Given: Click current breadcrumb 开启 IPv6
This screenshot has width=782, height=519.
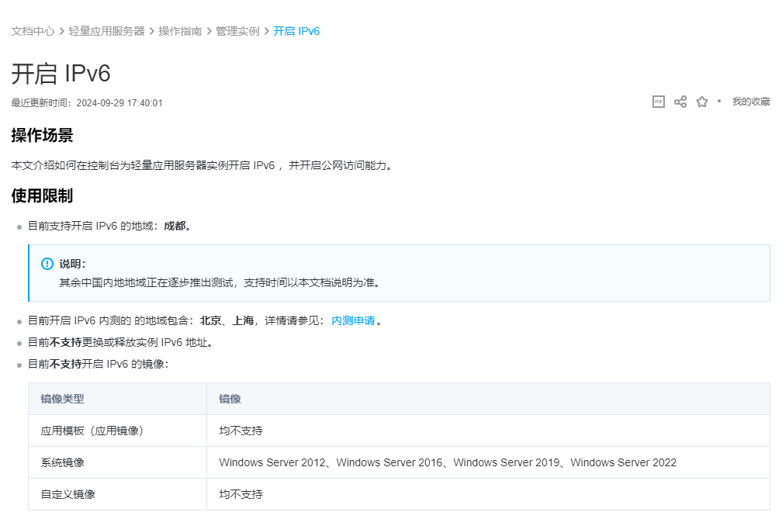Looking at the screenshot, I should pos(296,31).
